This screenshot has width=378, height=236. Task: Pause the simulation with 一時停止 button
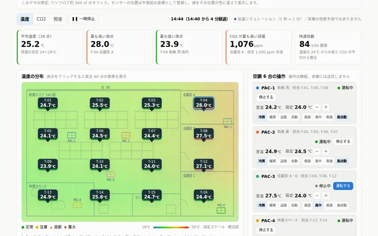tap(84, 19)
